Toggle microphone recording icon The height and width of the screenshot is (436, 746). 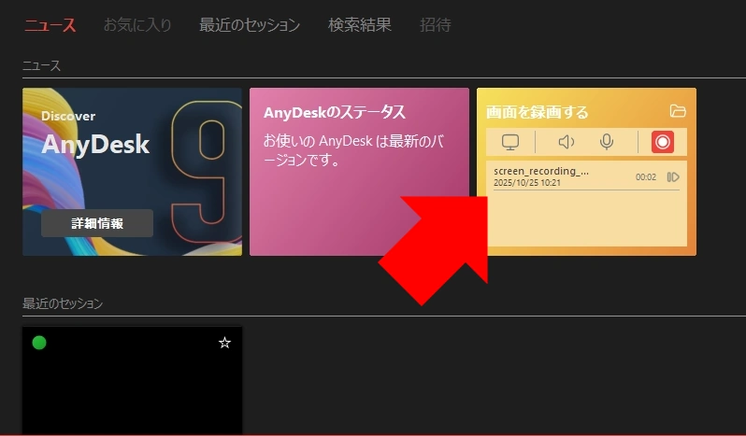pos(606,142)
